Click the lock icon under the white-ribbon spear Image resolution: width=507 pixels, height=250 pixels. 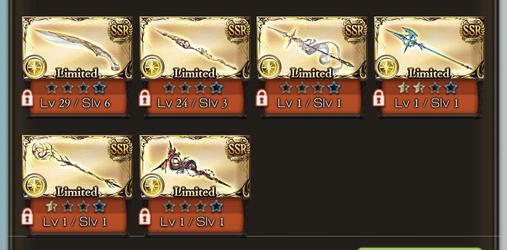click(261, 98)
